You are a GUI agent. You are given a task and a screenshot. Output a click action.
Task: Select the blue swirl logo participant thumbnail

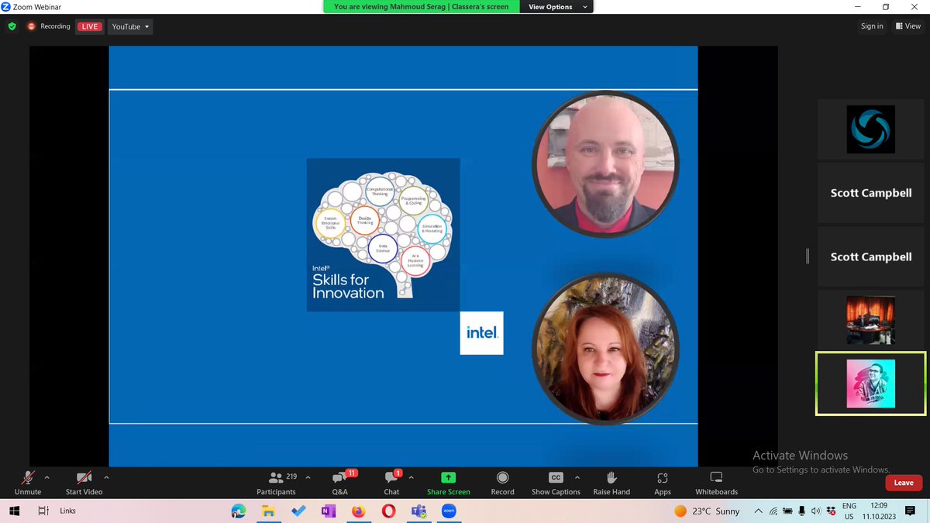871,129
